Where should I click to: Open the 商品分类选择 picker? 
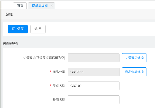[x=134, y=72]
